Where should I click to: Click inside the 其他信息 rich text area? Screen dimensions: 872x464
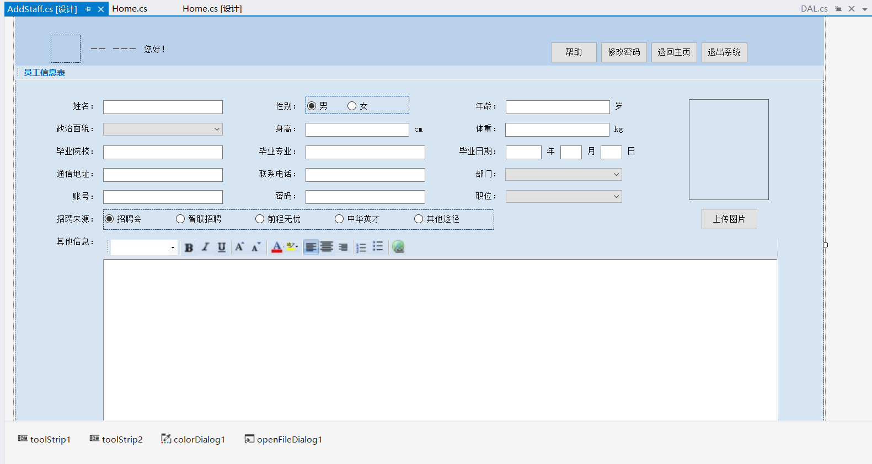tap(440, 340)
